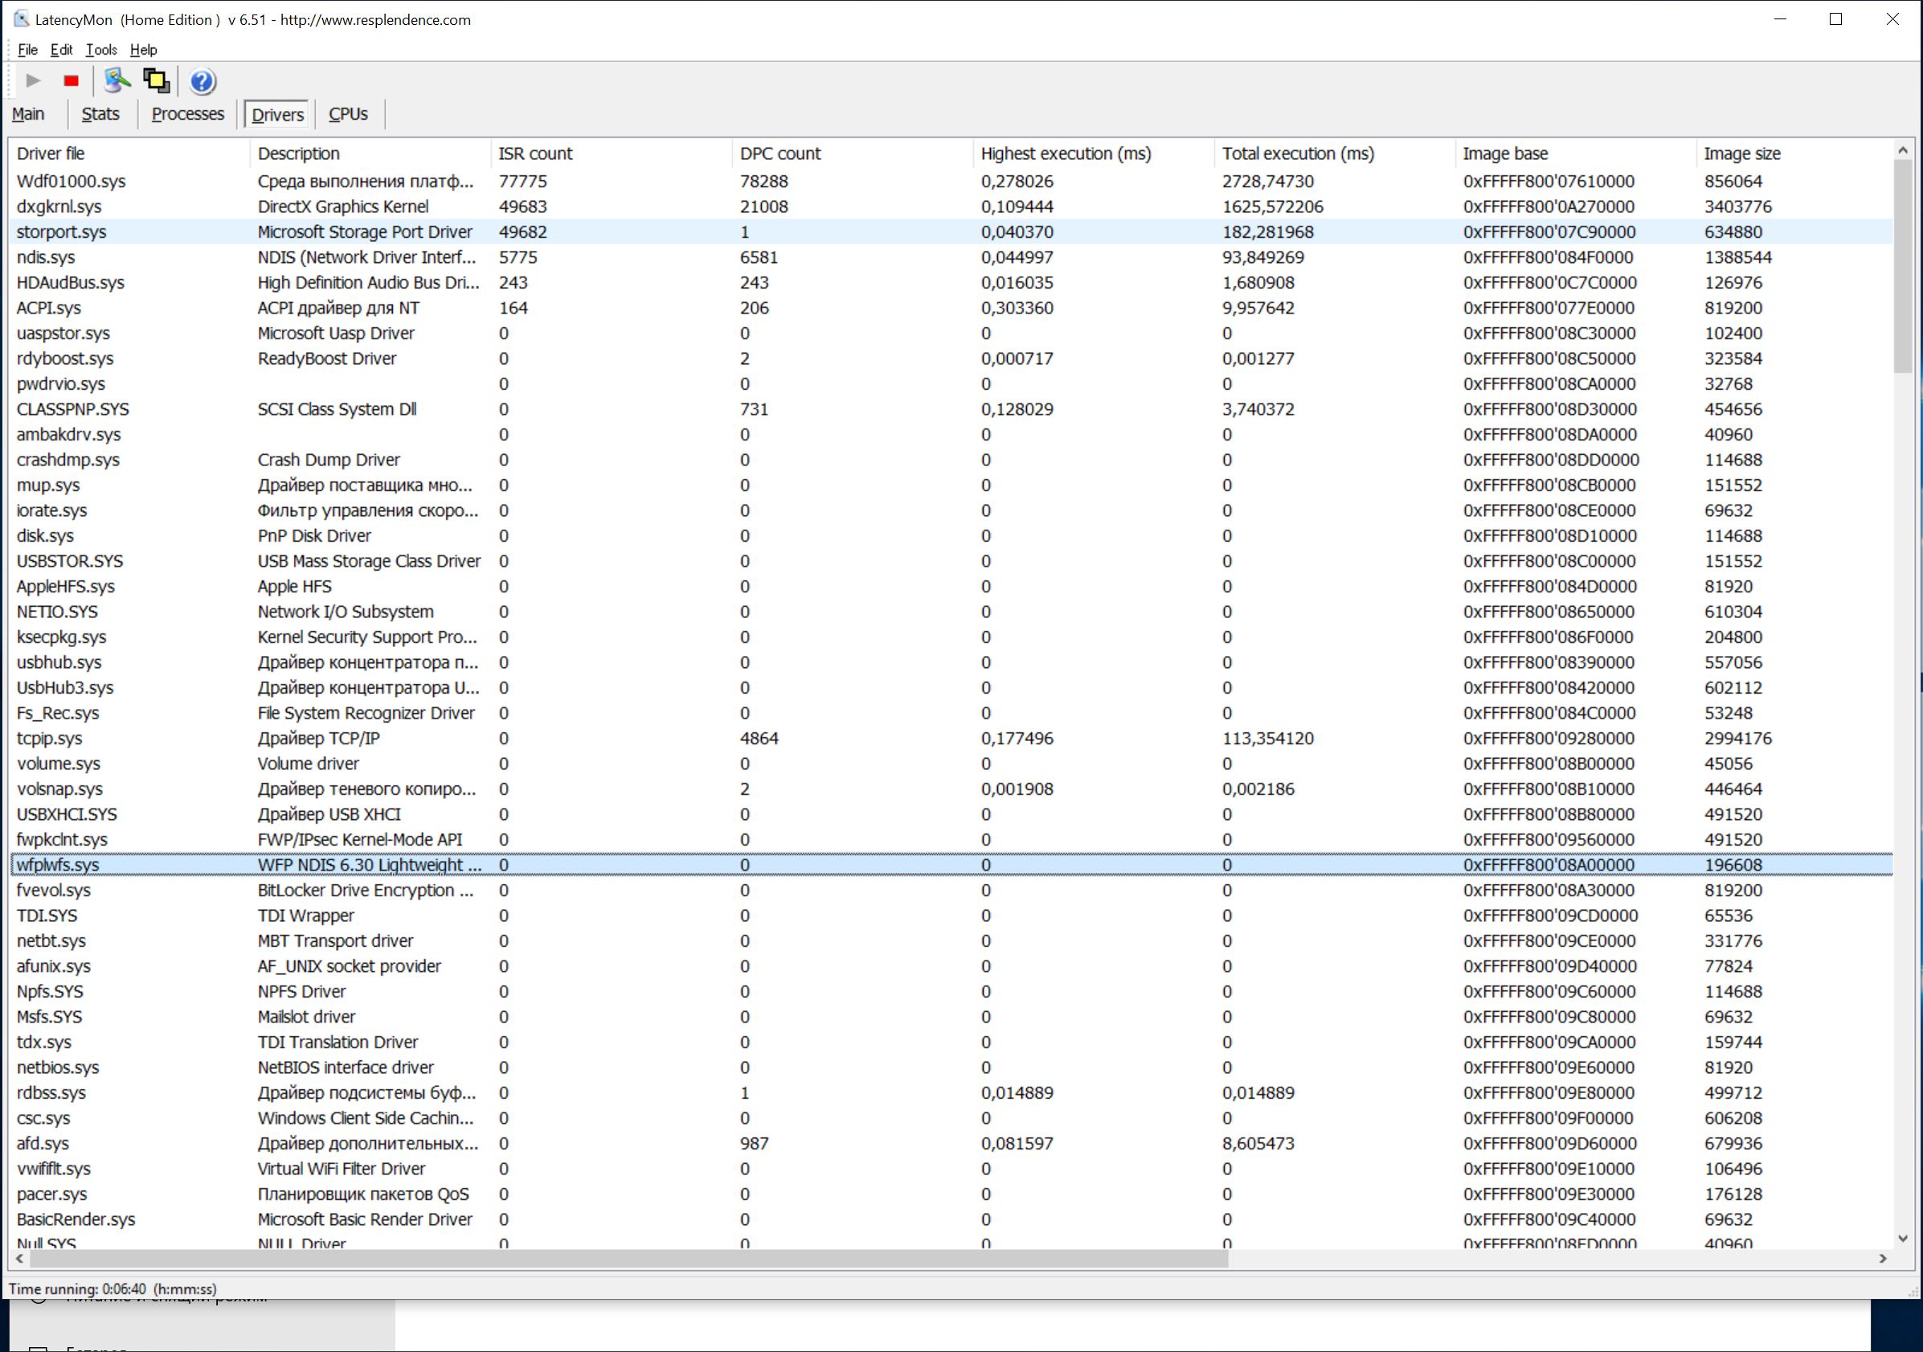Image resolution: width=1923 pixels, height=1352 pixels.
Task: Select the tcpip.sys driver row
Action: (x=49, y=738)
